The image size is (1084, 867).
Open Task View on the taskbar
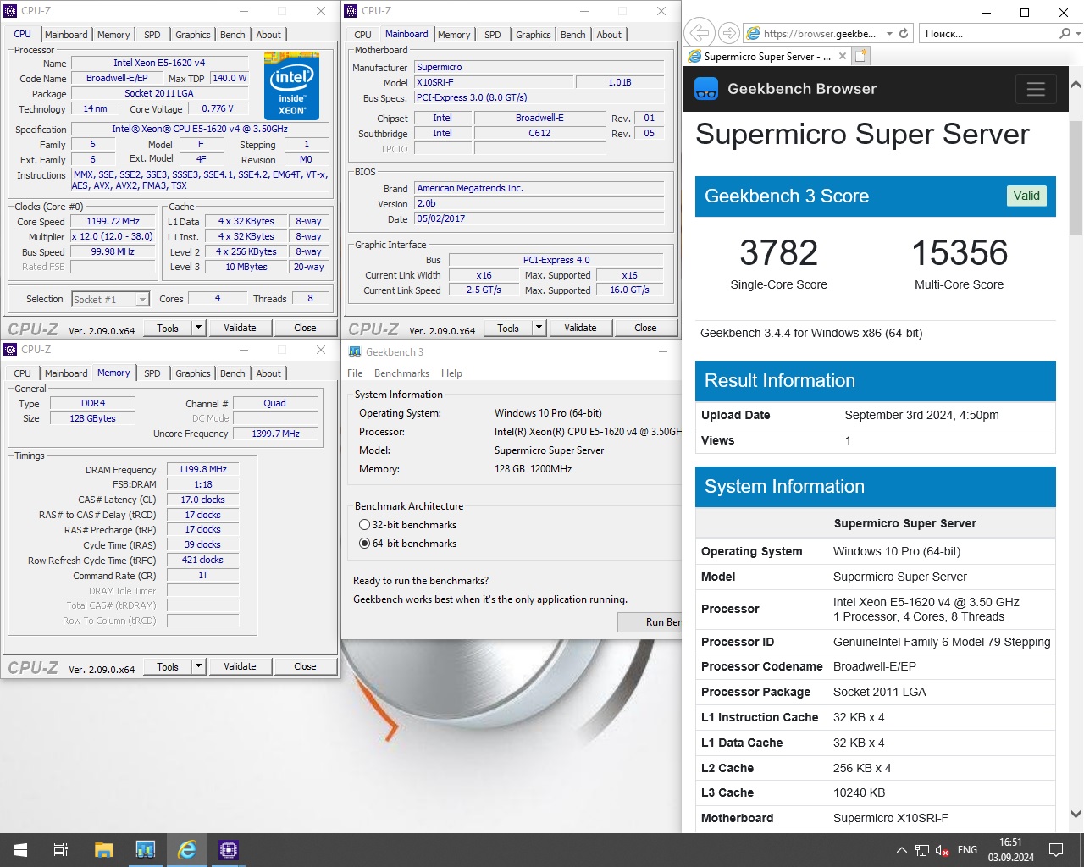[x=61, y=850]
